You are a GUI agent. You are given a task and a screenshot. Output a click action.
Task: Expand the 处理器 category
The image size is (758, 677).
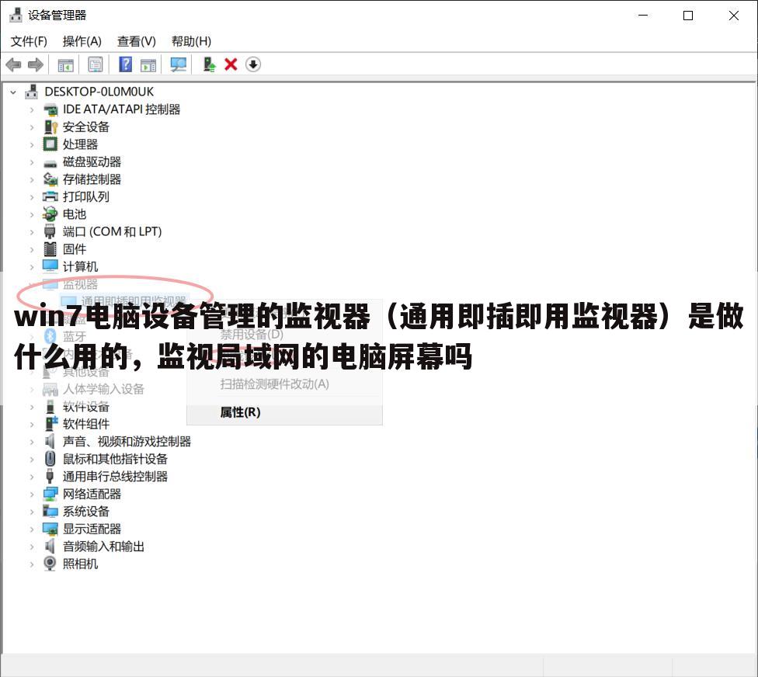click(32, 144)
